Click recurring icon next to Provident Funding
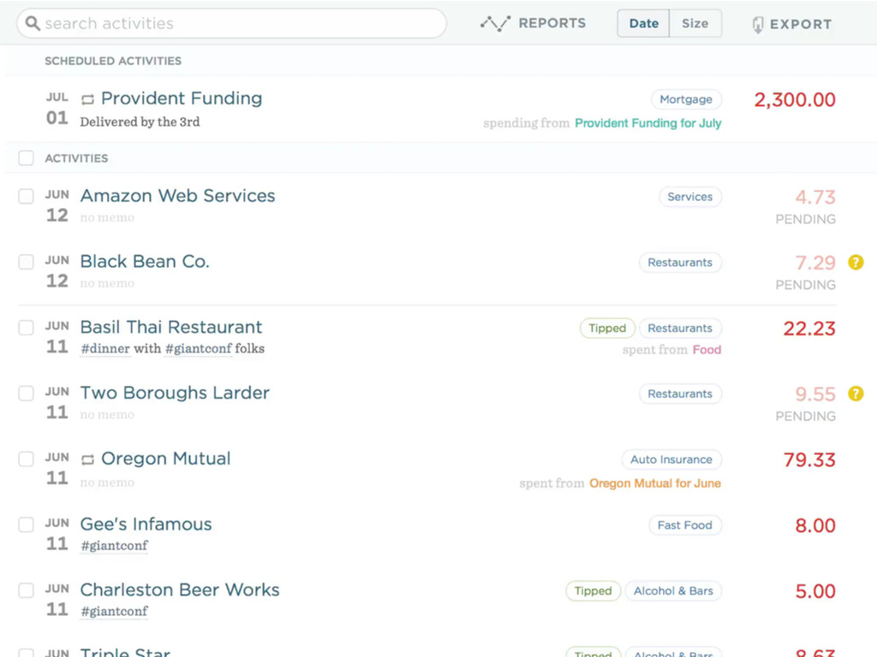877x657 pixels. [x=87, y=100]
